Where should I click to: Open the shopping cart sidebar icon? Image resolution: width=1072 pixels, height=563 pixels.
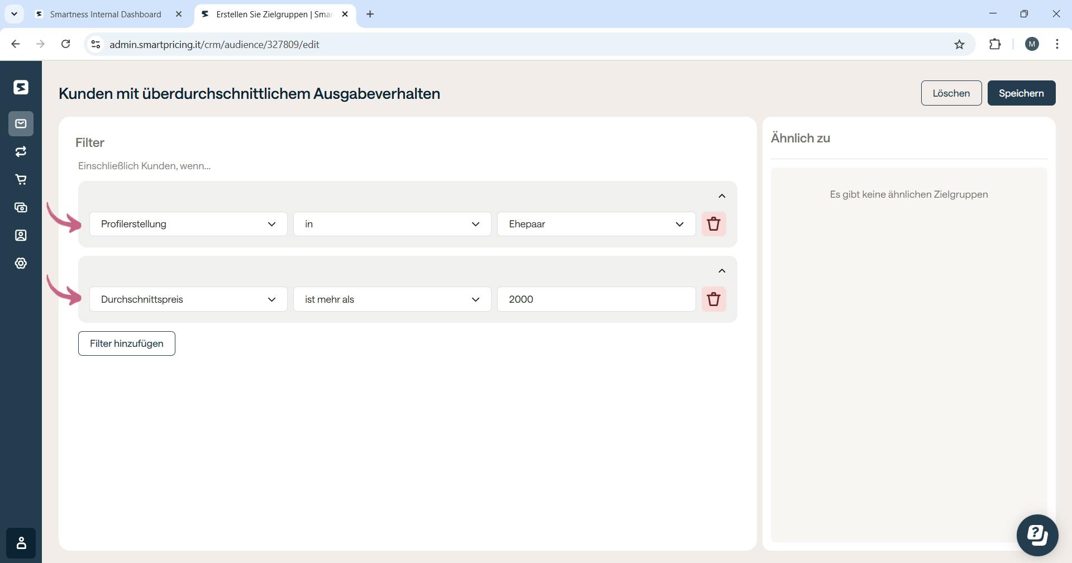click(x=21, y=179)
